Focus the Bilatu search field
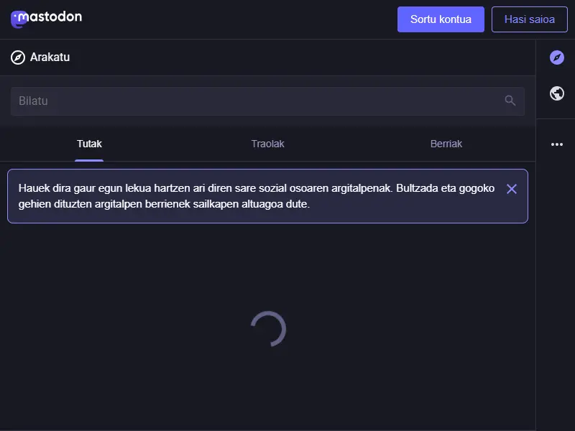 click(x=267, y=101)
